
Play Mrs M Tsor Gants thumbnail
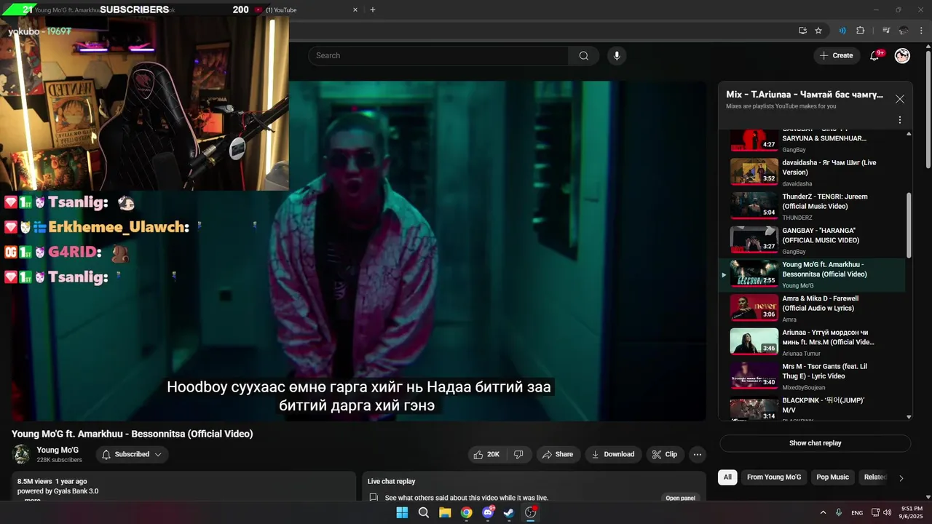tap(754, 376)
